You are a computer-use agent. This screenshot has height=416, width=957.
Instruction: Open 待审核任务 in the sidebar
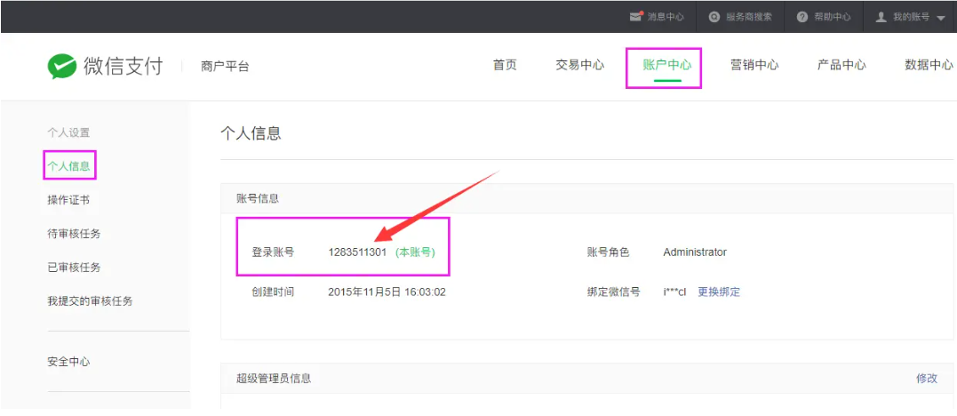pyautogui.click(x=74, y=234)
